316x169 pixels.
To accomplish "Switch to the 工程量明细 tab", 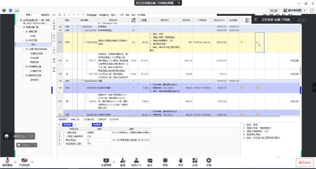I will click(x=88, y=119).
